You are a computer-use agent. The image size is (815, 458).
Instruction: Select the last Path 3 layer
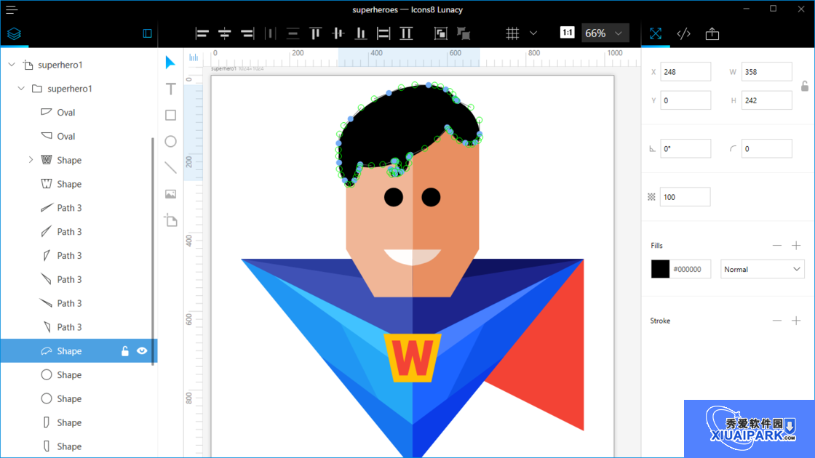pos(78,327)
